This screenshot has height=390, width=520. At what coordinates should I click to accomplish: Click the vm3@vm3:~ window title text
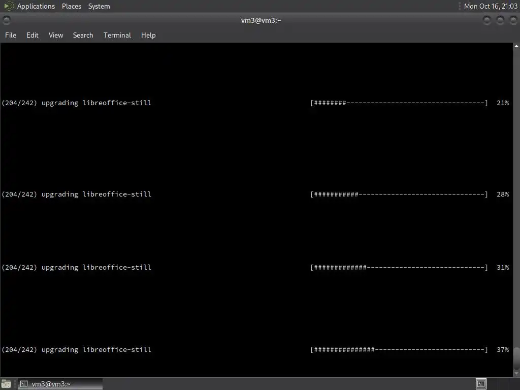tap(261, 20)
